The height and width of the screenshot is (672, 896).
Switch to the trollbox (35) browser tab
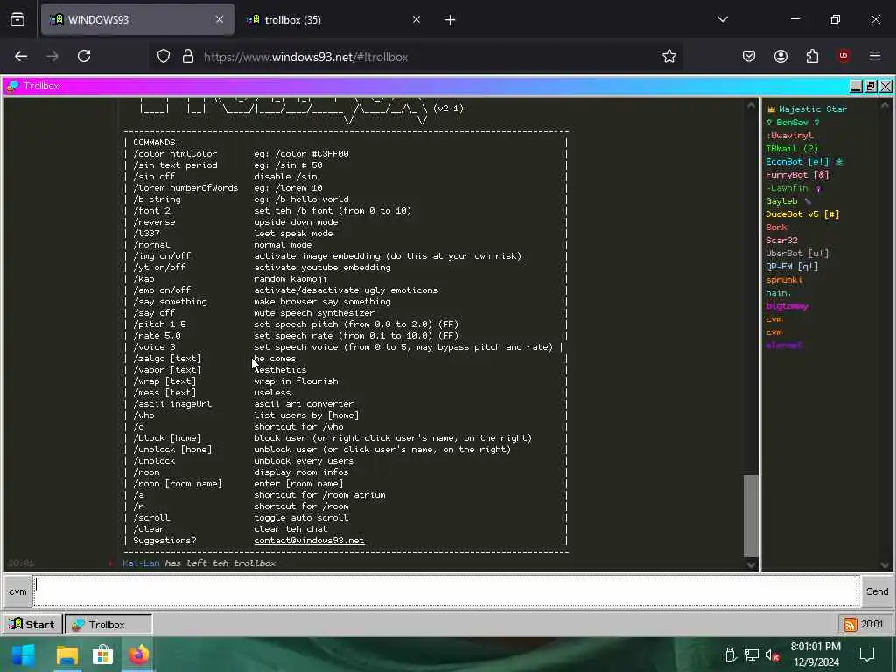click(334, 19)
